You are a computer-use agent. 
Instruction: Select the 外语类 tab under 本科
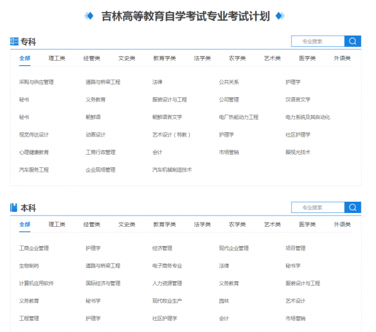point(342,225)
